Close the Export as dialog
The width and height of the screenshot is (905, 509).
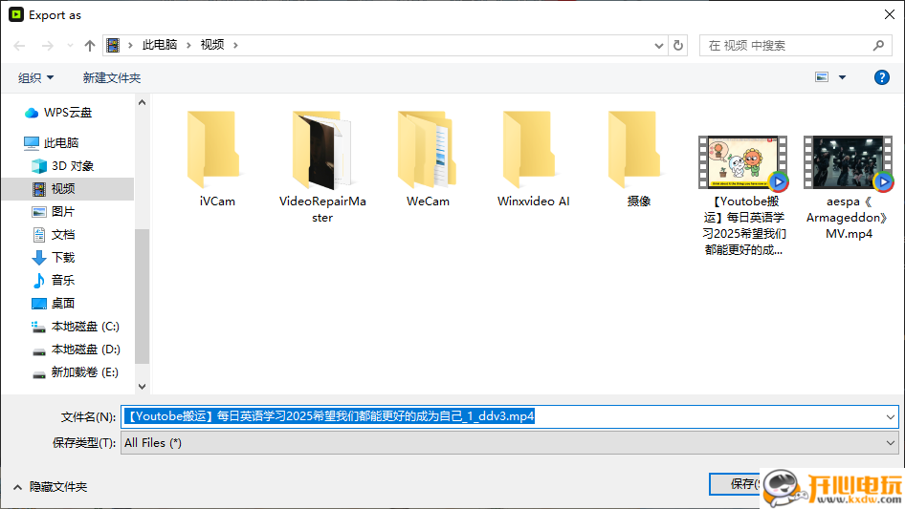[890, 14]
